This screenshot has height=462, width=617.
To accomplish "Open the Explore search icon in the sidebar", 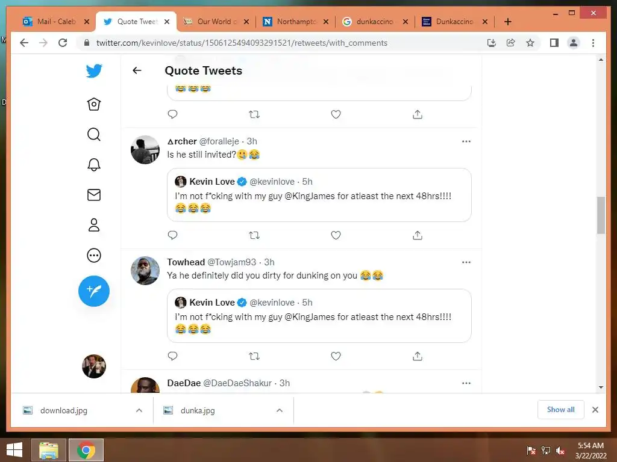I will [94, 134].
